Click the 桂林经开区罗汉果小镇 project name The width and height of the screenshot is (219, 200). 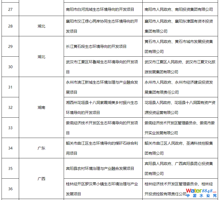[102, 189]
